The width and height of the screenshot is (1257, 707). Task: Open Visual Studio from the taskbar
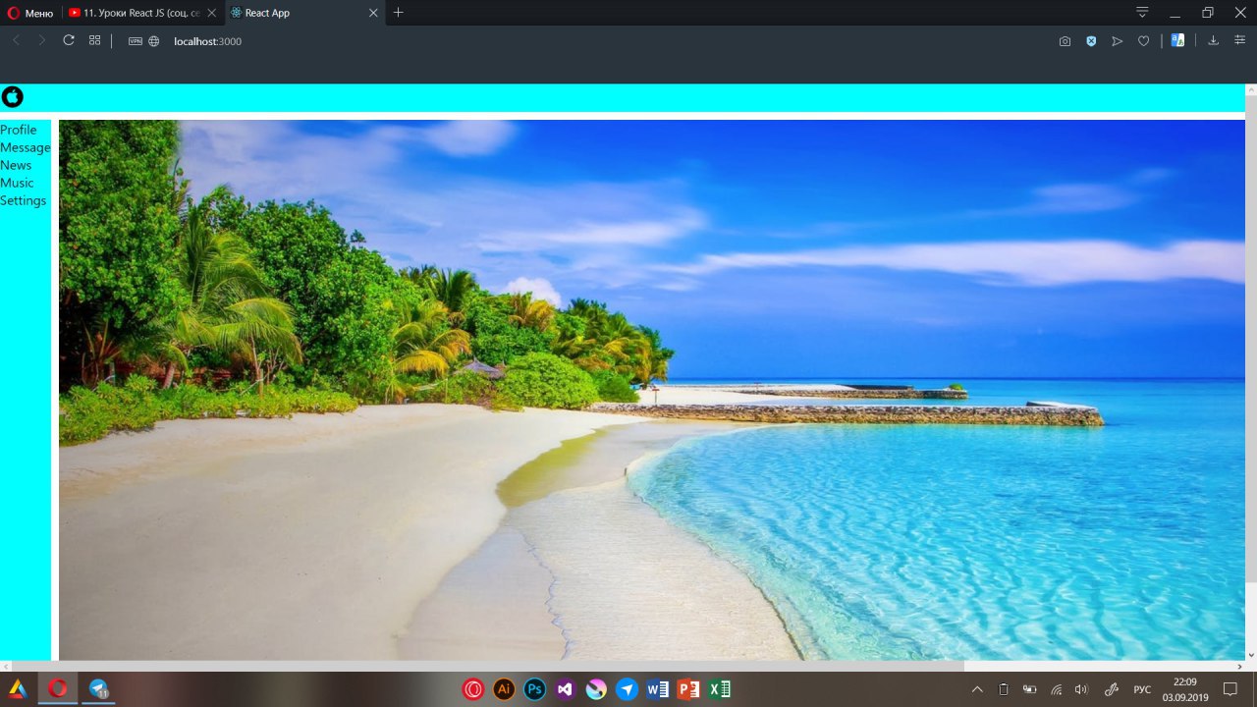[565, 689]
